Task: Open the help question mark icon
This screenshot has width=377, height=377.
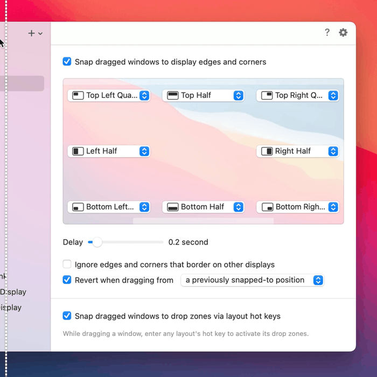Action: [327, 32]
